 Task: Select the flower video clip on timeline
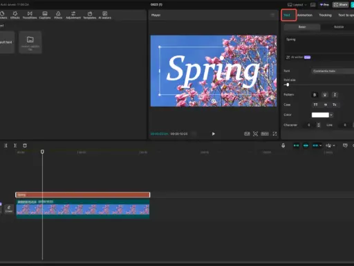[83, 209]
